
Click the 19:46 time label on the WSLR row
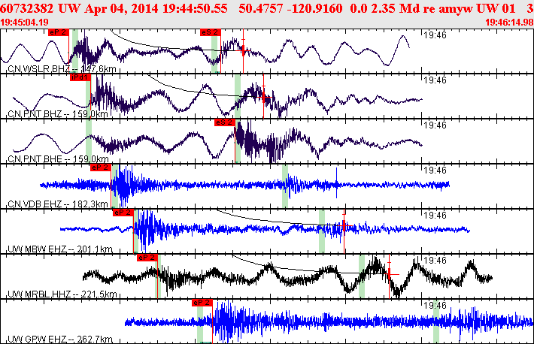point(435,35)
